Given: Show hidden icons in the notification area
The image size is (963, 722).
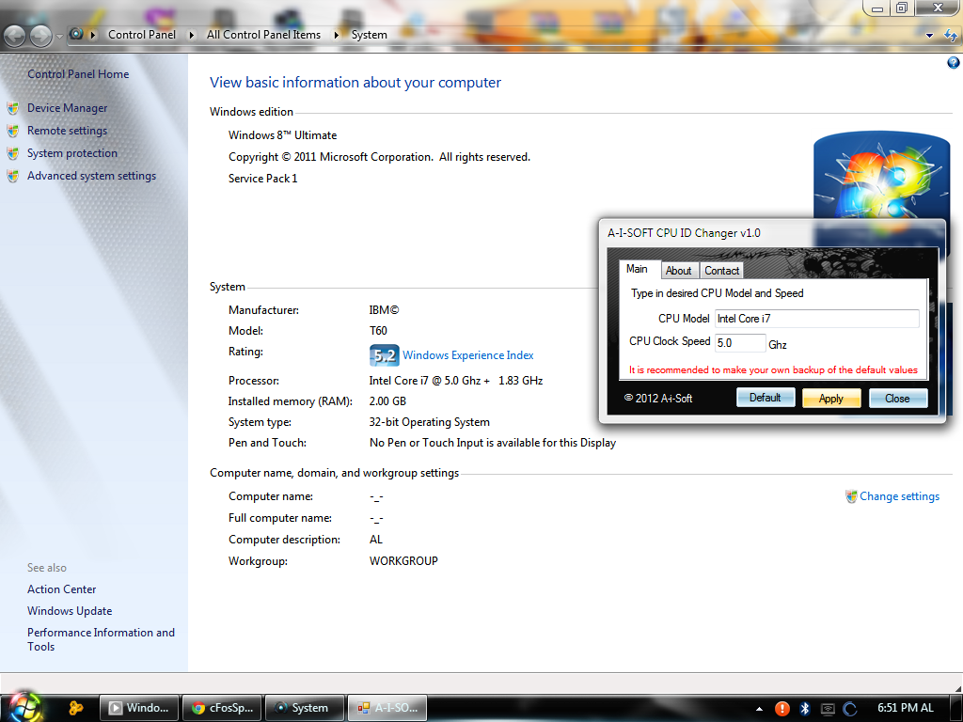Looking at the screenshot, I should 759,708.
